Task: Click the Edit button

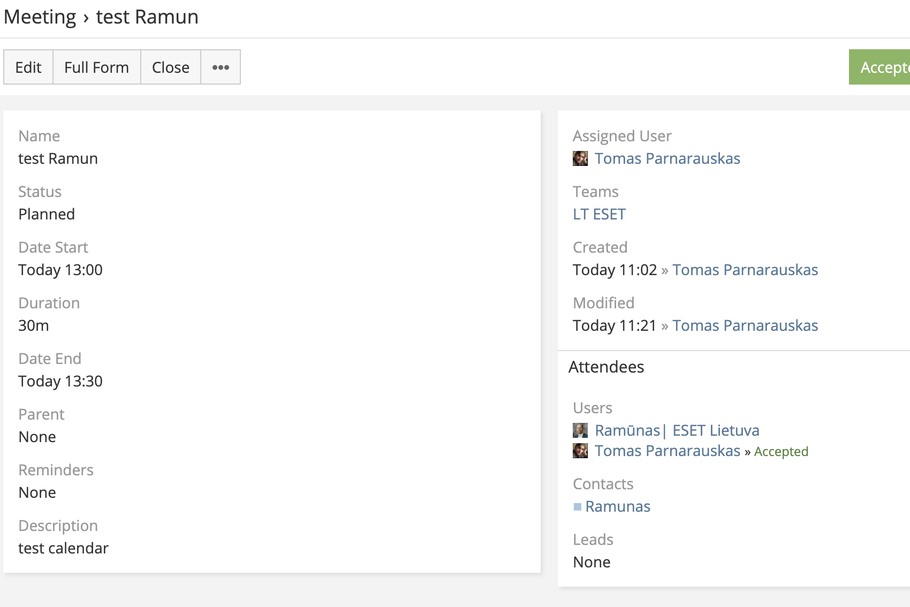Action: [x=28, y=67]
